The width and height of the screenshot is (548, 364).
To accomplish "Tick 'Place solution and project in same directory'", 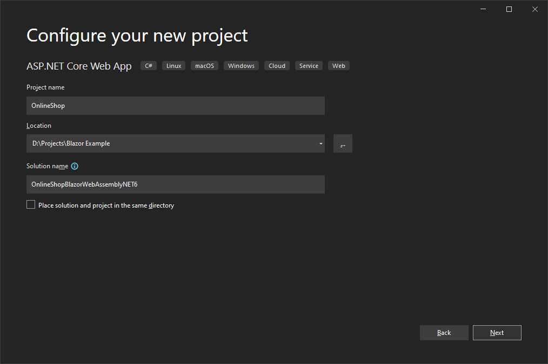I will [x=31, y=205].
